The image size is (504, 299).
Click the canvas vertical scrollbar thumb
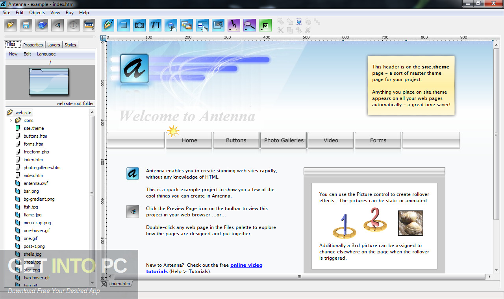pyautogui.click(x=497, y=134)
